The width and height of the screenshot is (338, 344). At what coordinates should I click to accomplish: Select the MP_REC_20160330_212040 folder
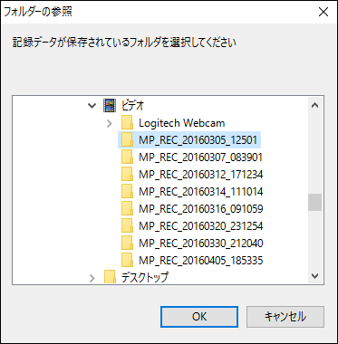(192, 243)
